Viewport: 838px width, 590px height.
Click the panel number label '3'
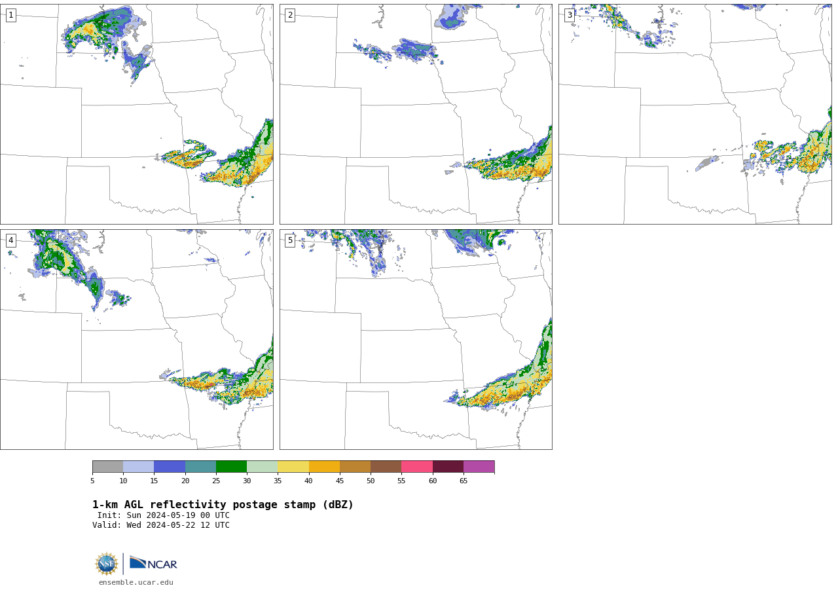pyautogui.click(x=570, y=15)
